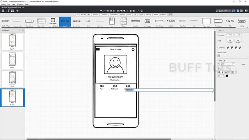Switch to the Icons library tab
This screenshot has width=249, height=140.
pyautogui.click(x=129, y=15)
